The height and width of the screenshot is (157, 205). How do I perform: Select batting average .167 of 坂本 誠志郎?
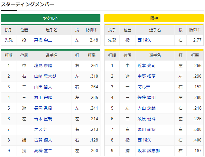click(x=197, y=151)
